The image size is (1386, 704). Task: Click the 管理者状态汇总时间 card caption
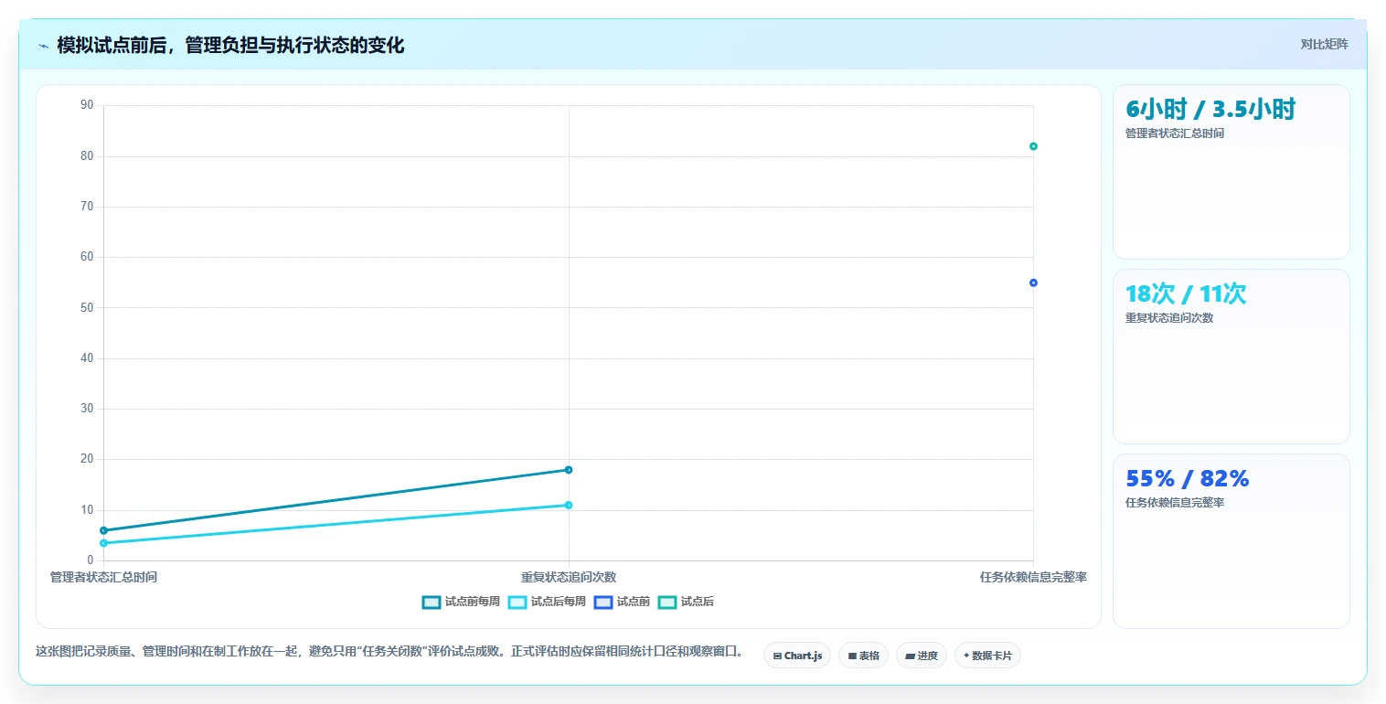pyautogui.click(x=1174, y=133)
